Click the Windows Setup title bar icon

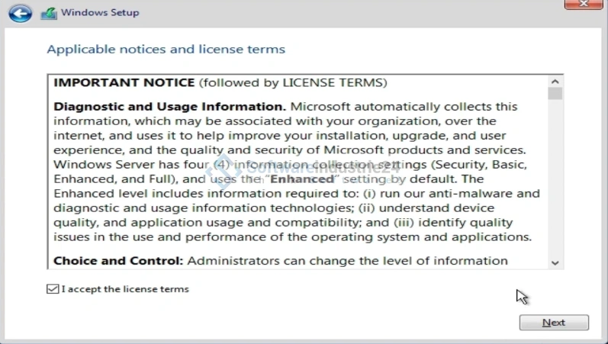click(x=48, y=13)
